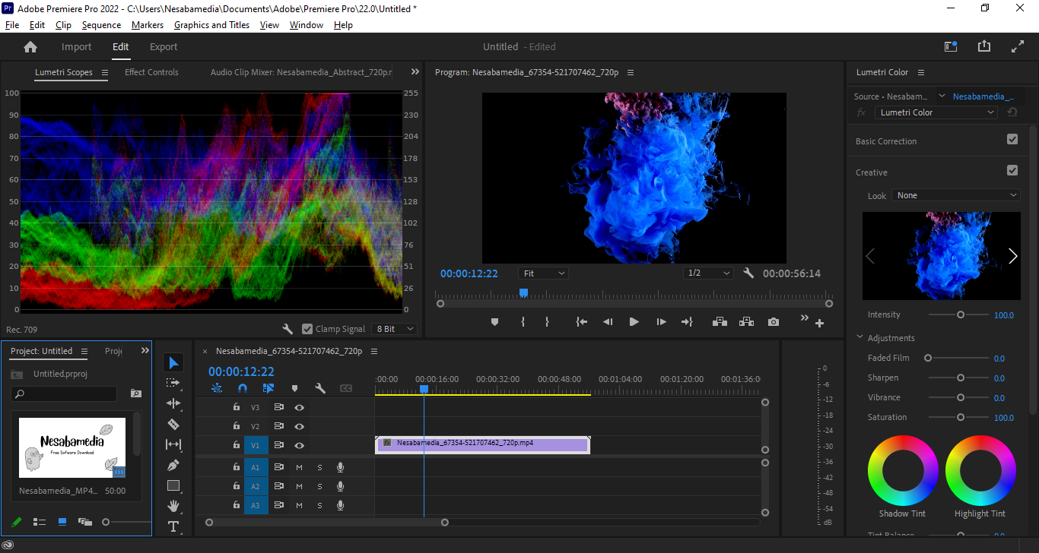Screen dimensions: 1039x553
Task: Click the Saturation slider handle
Action: click(961, 417)
